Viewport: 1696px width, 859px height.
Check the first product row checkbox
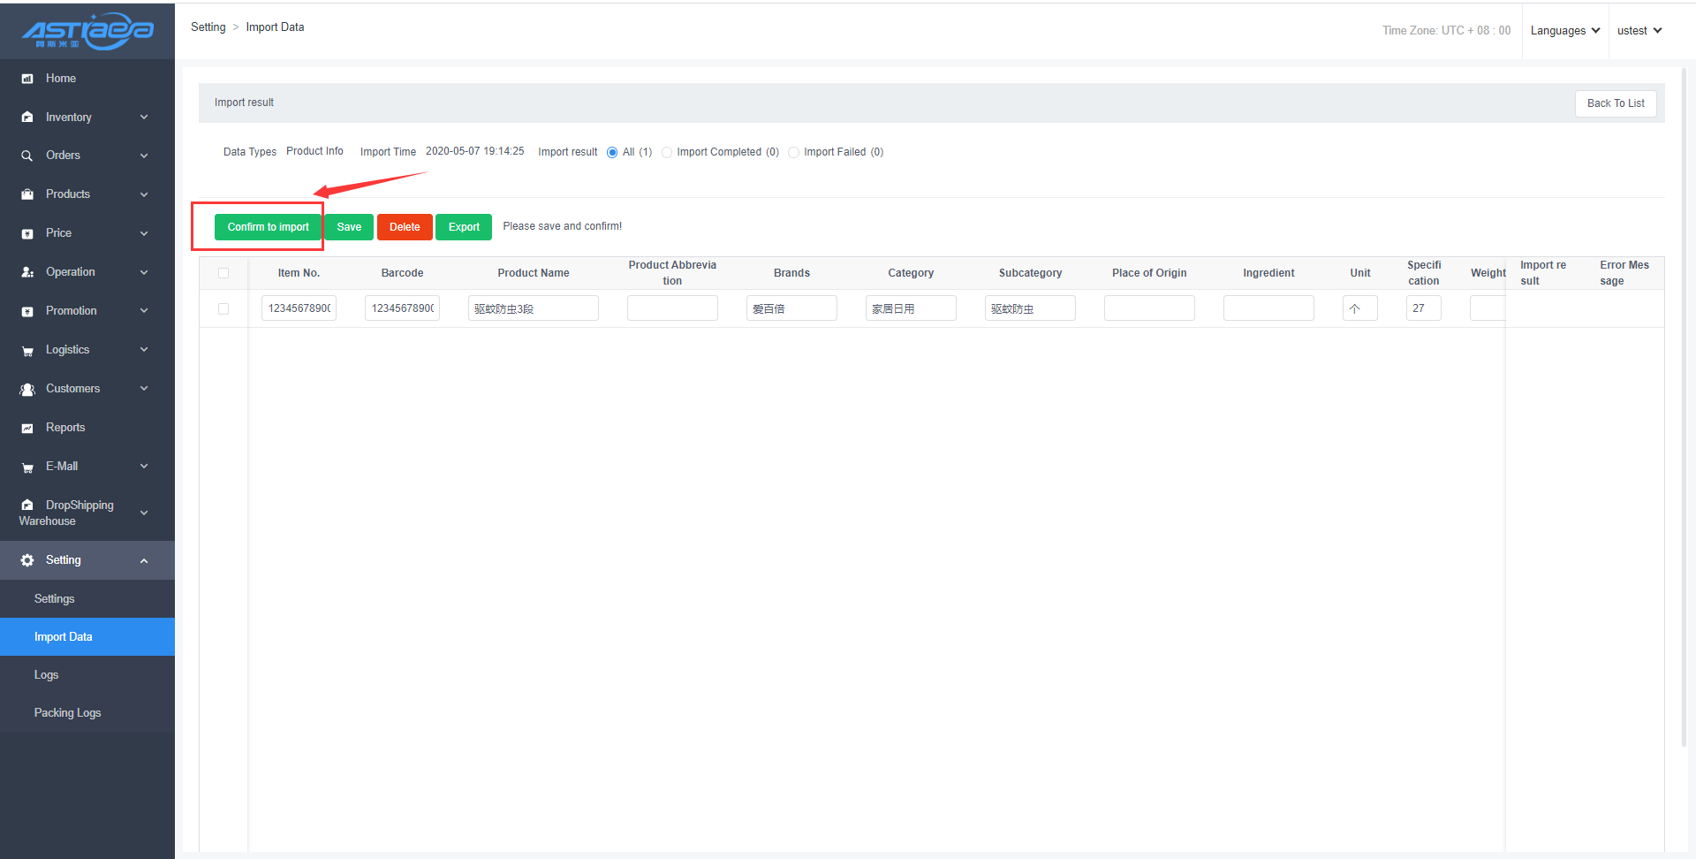(223, 308)
